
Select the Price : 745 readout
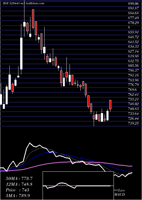17,190
